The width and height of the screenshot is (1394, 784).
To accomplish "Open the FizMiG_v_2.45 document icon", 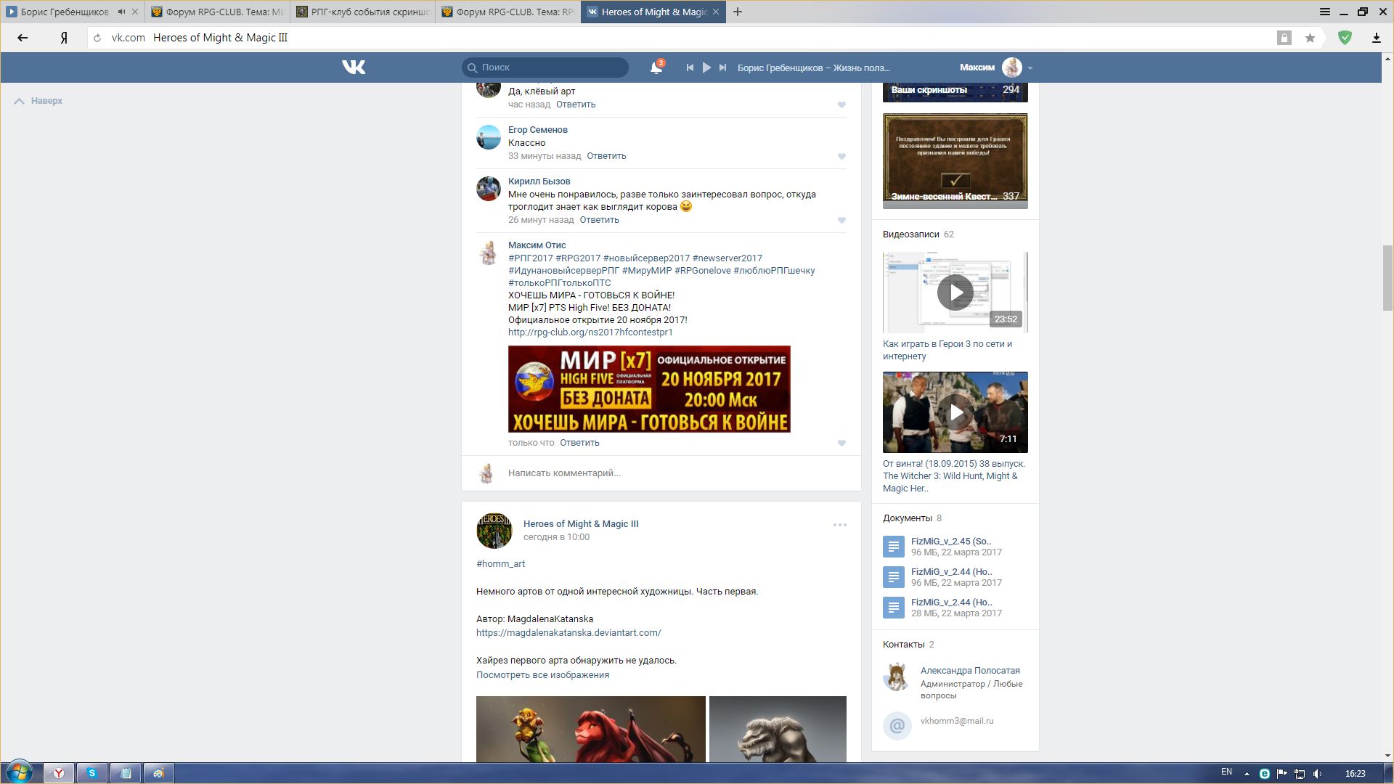I will click(x=894, y=547).
